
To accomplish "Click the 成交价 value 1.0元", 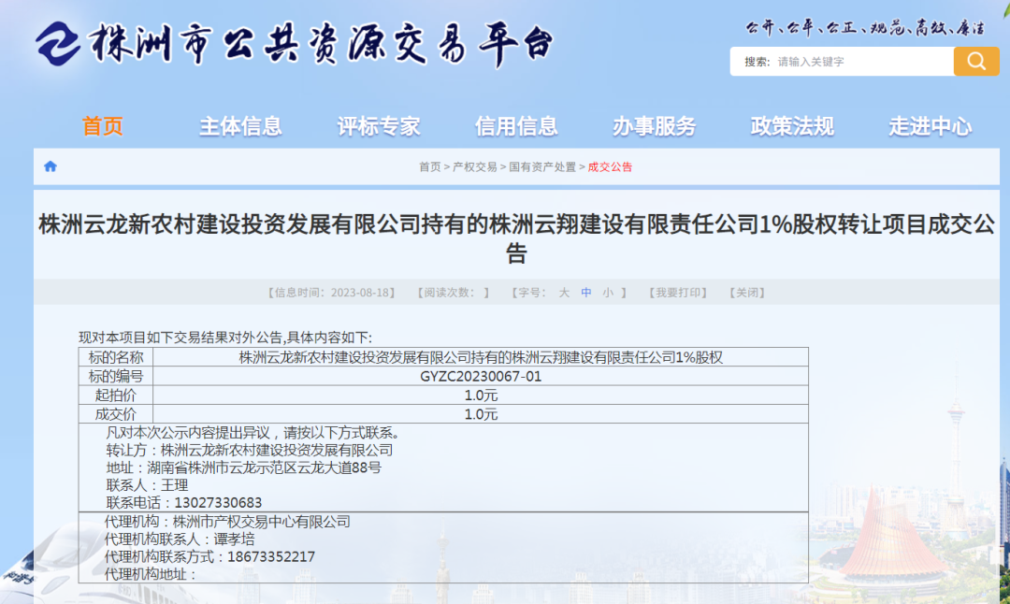I will 481,414.
